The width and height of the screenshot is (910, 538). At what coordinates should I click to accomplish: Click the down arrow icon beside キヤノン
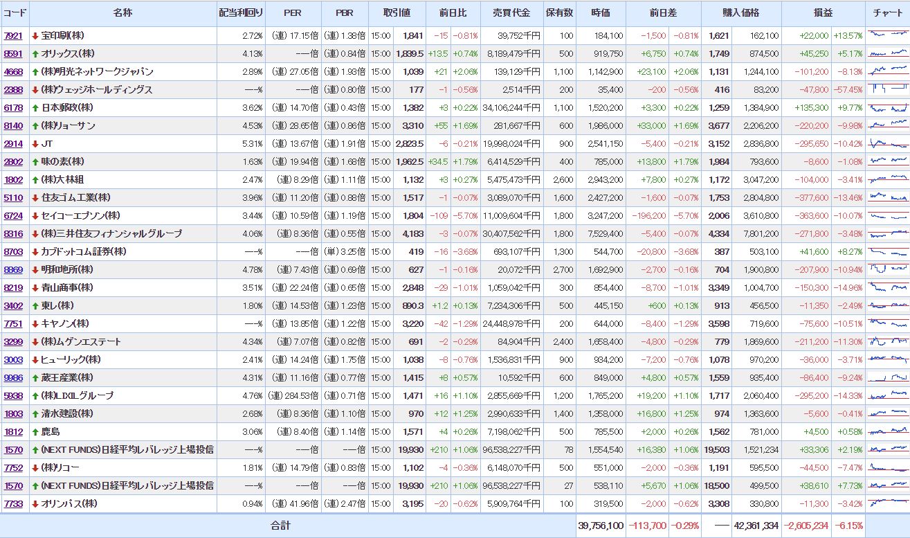point(35,323)
